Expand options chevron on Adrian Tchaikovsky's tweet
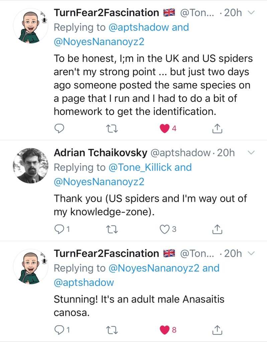The height and width of the screenshot is (342, 267). pos(251,153)
